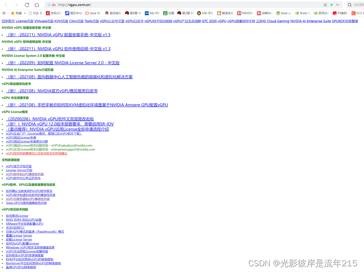Go forward with the browser forward arrow
364x272 pixels.
coord(16,5)
